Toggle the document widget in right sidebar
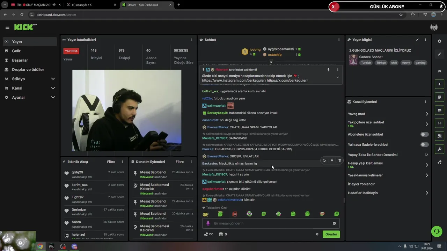 439,97
